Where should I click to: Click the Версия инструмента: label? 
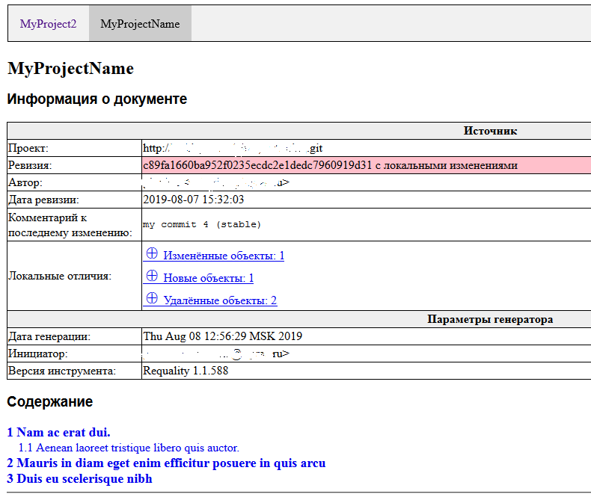point(62,371)
